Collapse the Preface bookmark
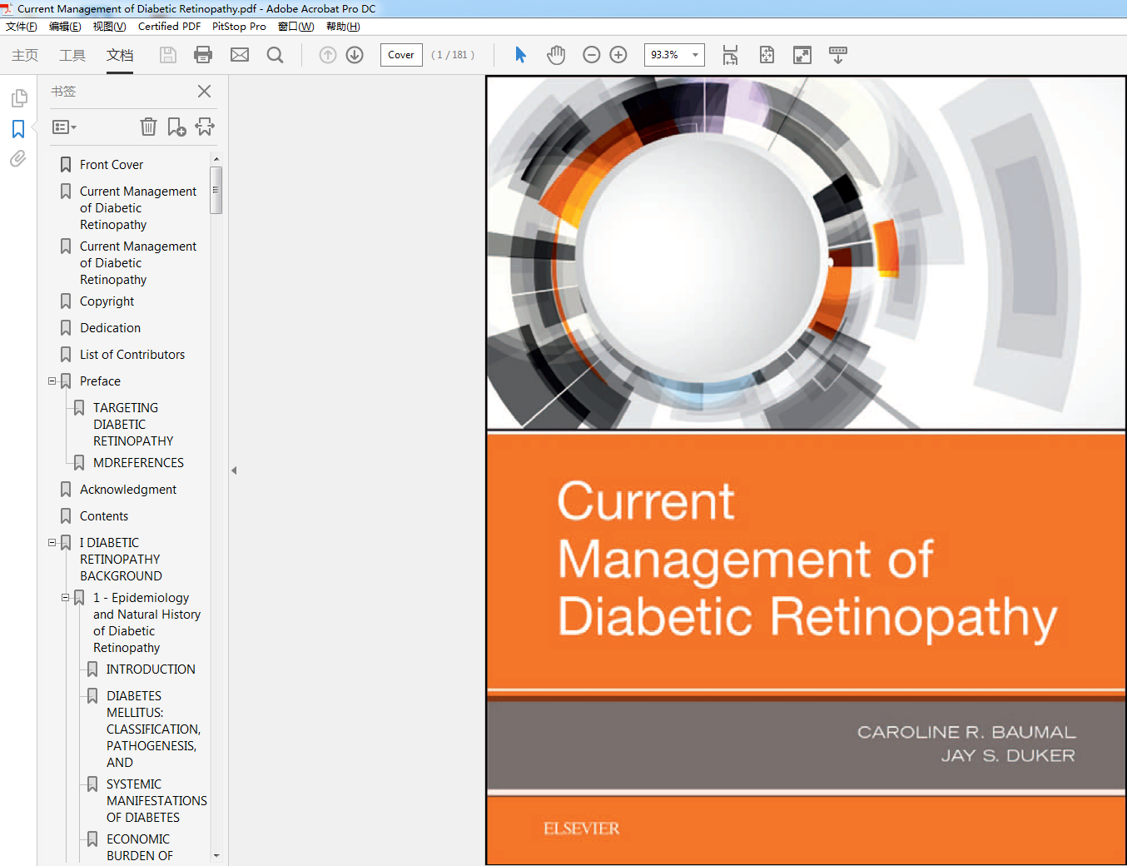Screen dimensions: 1127x866 point(52,381)
